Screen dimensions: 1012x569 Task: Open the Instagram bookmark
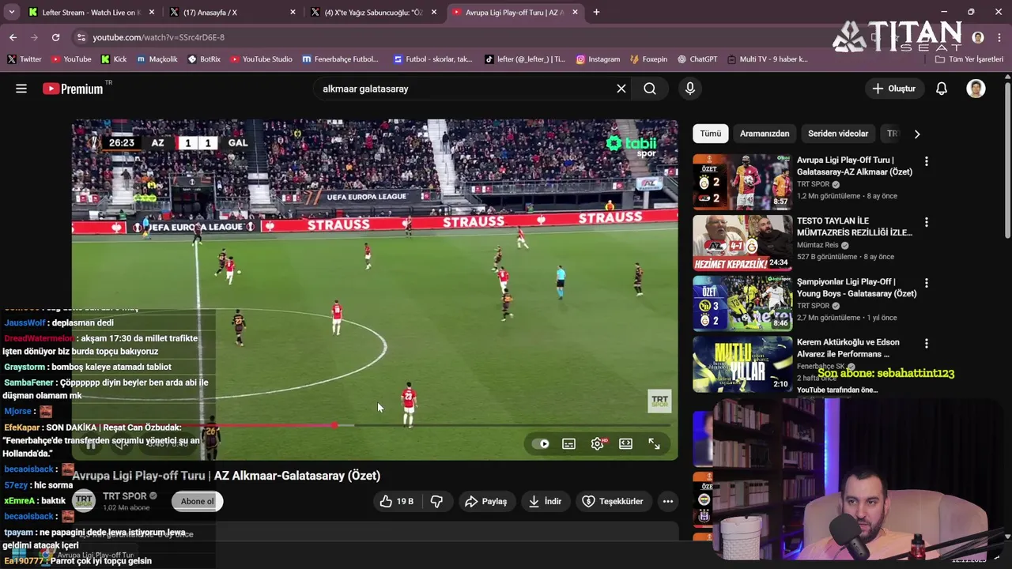(598, 59)
